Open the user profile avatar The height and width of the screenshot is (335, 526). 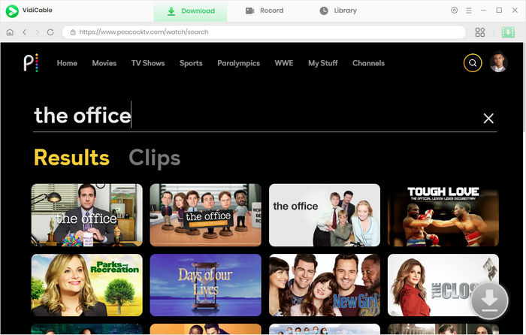pyautogui.click(x=498, y=63)
